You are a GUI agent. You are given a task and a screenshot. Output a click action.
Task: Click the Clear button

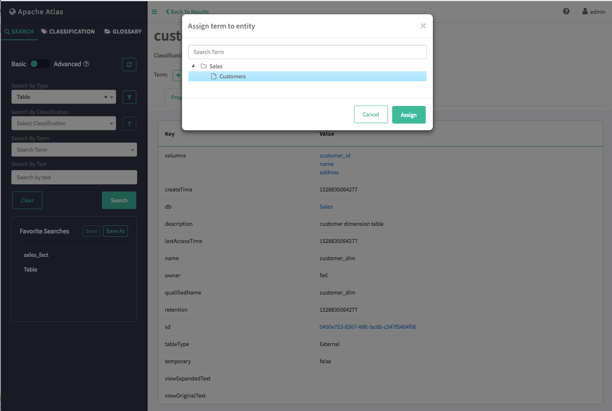27,200
